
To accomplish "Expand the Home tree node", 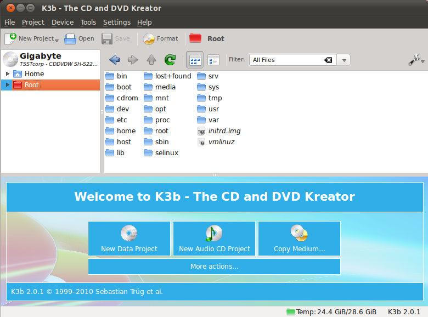I will pyautogui.click(x=8, y=73).
